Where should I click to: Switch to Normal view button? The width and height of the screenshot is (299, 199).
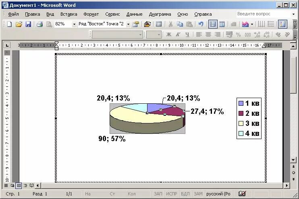pos(6,185)
